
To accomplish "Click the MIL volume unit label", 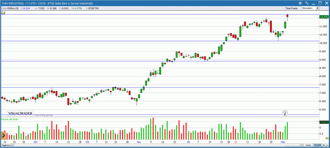I will (327, 138).
